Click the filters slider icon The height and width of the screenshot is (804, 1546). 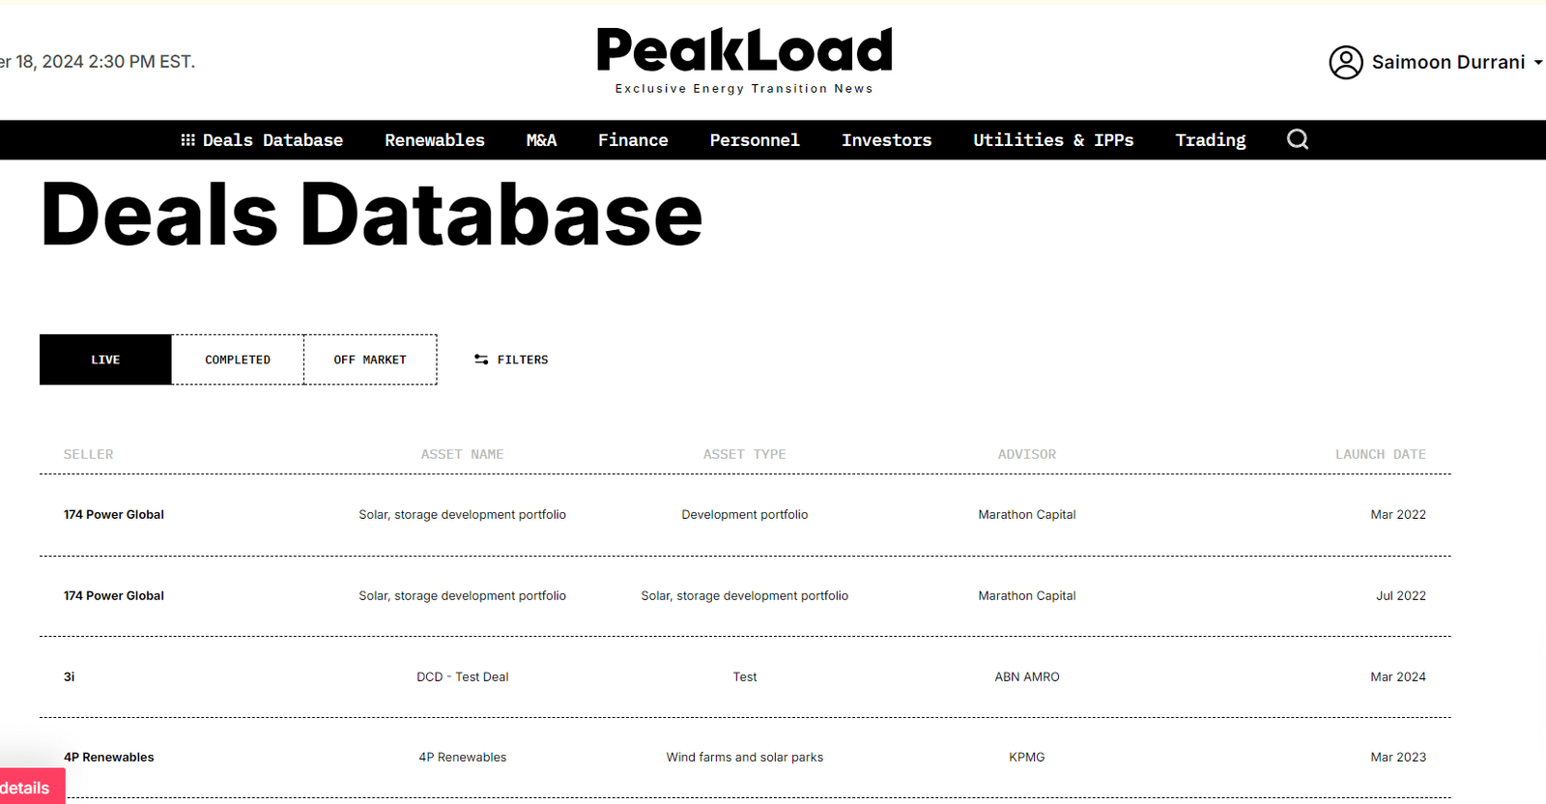pos(481,359)
